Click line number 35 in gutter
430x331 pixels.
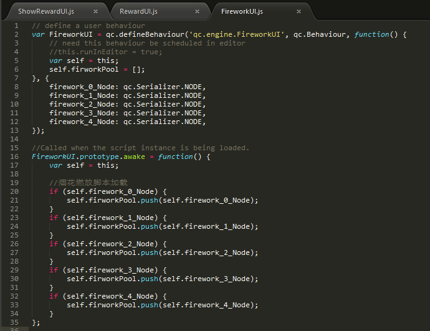click(x=14, y=322)
